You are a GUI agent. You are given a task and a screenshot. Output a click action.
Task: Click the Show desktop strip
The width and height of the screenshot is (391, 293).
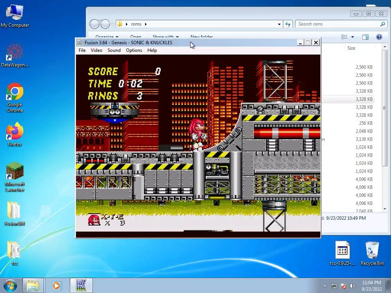click(388, 285)
